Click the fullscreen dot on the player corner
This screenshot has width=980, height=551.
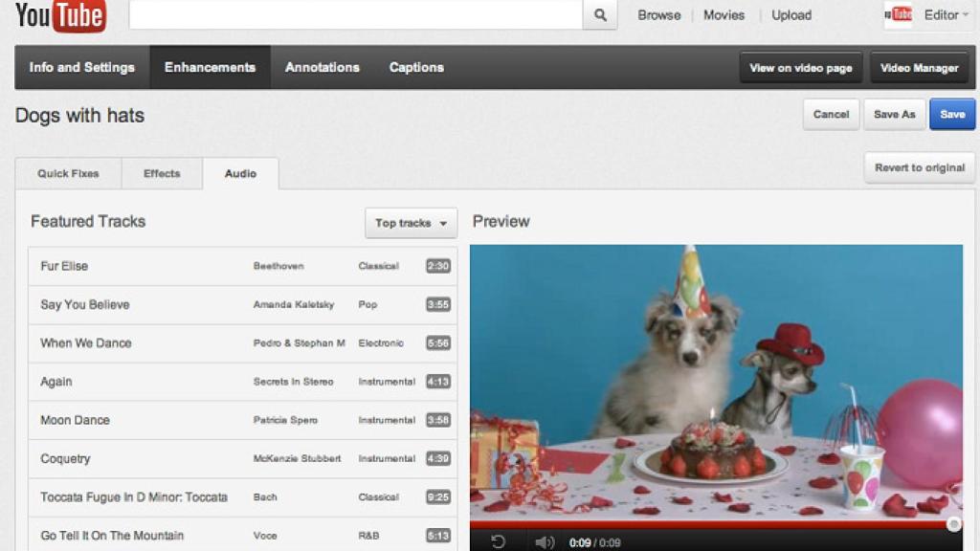click(953, 524)
